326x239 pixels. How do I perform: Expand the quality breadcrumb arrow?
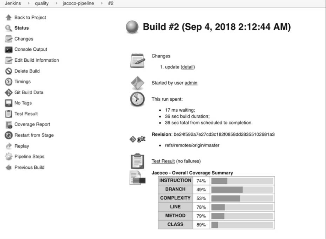coord(56,3)
